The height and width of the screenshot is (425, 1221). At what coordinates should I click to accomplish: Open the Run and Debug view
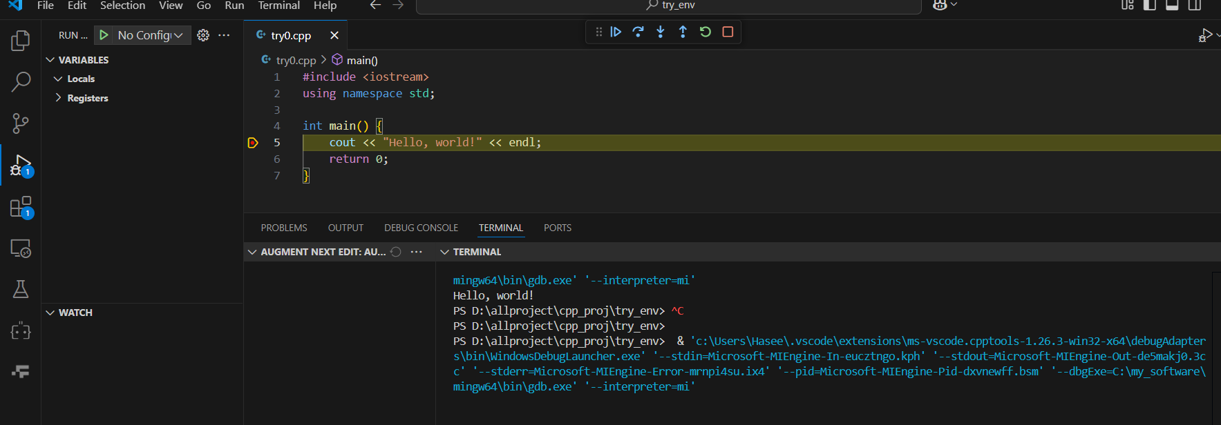[21, 166]
